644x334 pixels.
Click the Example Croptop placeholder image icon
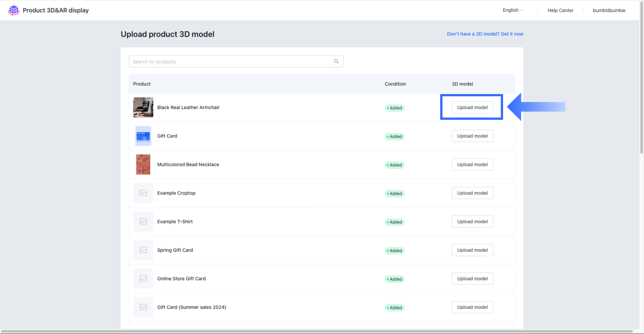tap(143, 193)
